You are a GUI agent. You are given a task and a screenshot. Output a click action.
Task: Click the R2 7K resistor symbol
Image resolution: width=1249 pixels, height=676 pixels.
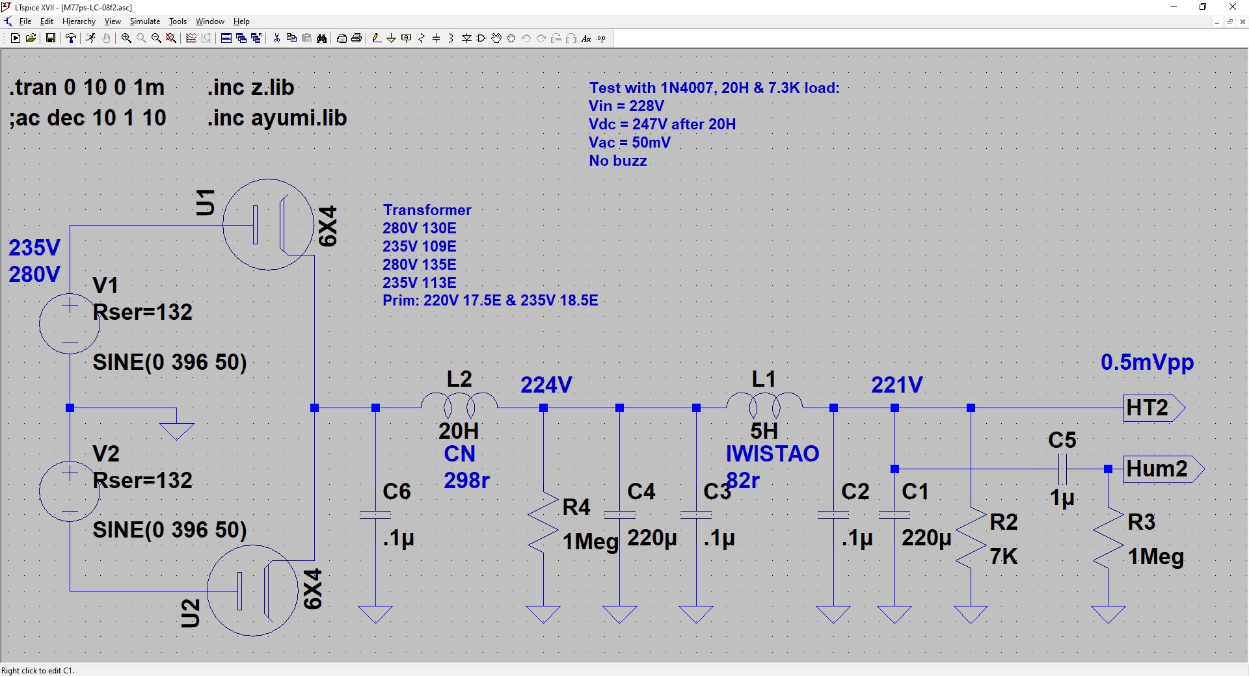[971, 538]
